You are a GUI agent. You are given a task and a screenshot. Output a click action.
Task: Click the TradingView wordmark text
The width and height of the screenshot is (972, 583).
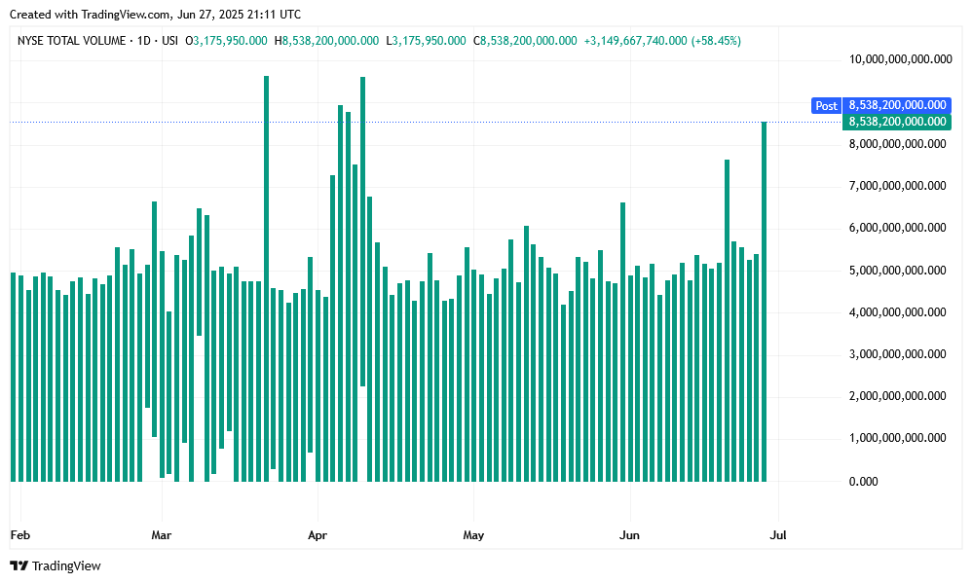(x=66, y=565)
